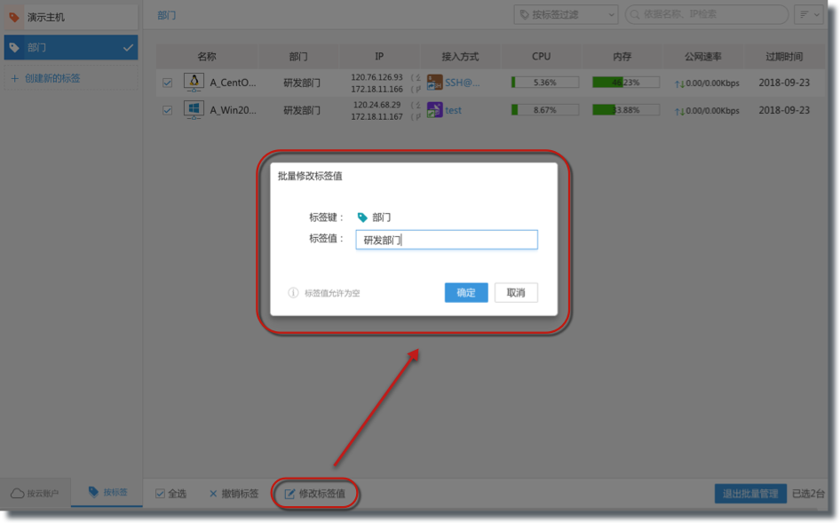This screenshot has width=840, height=523.
Task: Switch to the 按标签 tab
Action: coord(107,492)
